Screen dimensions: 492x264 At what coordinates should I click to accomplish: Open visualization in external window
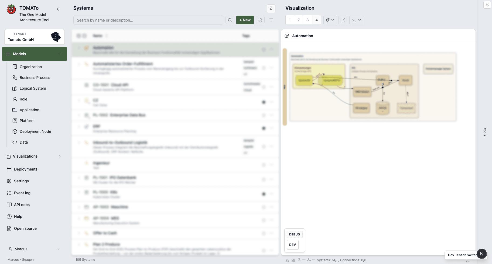pos(343,20)
